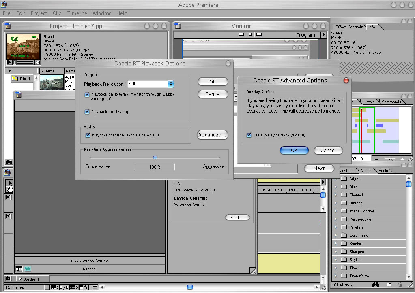Click Dual View icon in Monitor window
415x293 pixels.
point(241,34)
